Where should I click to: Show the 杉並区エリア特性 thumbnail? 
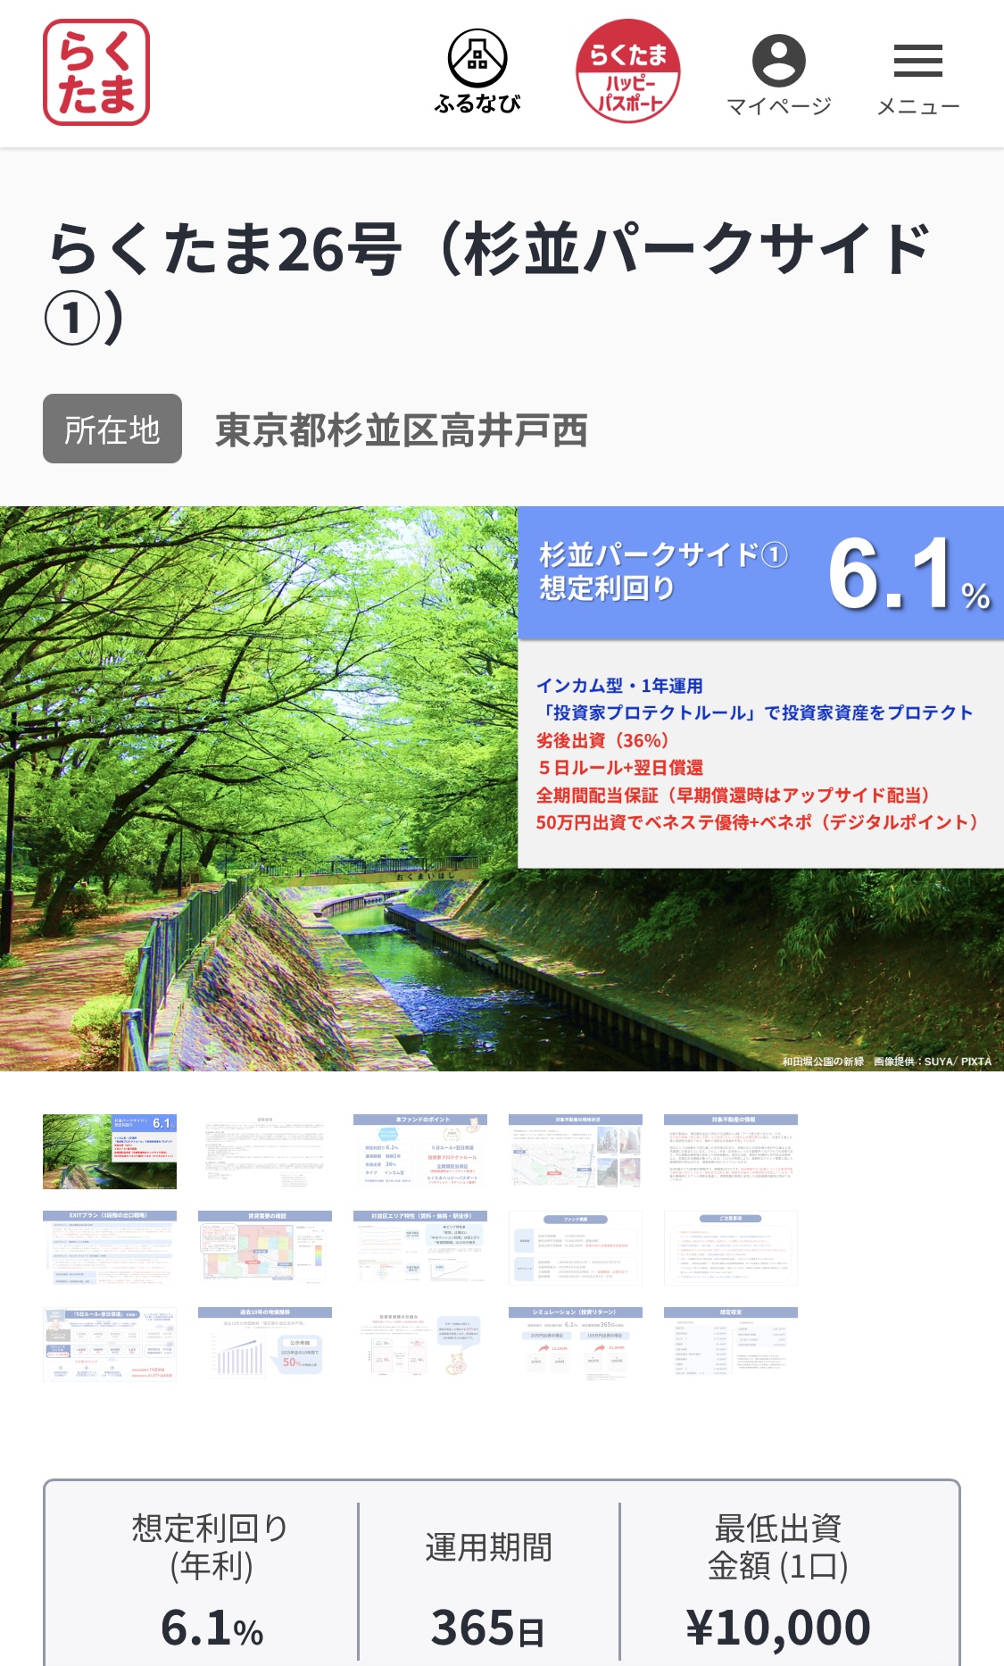coord(420,1248)
